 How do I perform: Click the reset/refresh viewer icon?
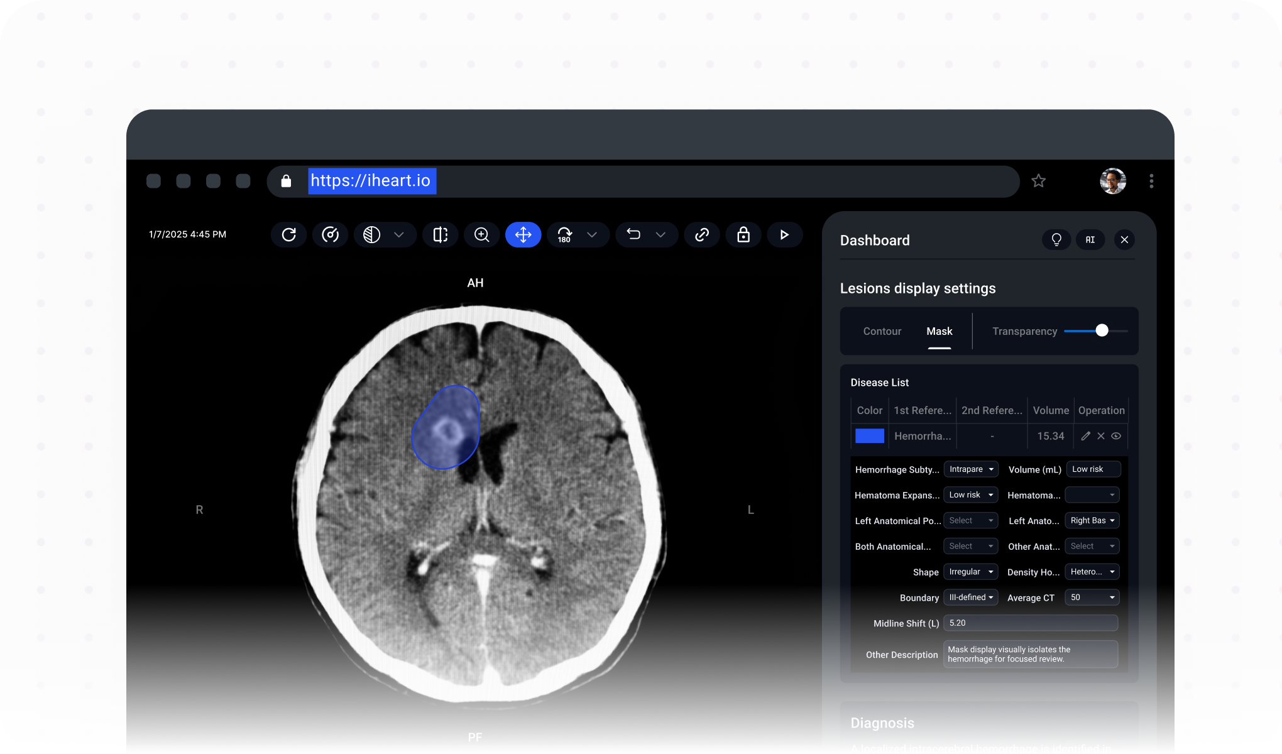[x=288, y=235]
